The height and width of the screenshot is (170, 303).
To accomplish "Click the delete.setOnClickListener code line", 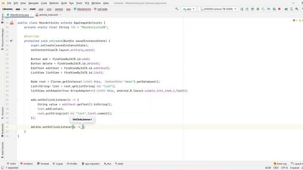I will 58,127.
